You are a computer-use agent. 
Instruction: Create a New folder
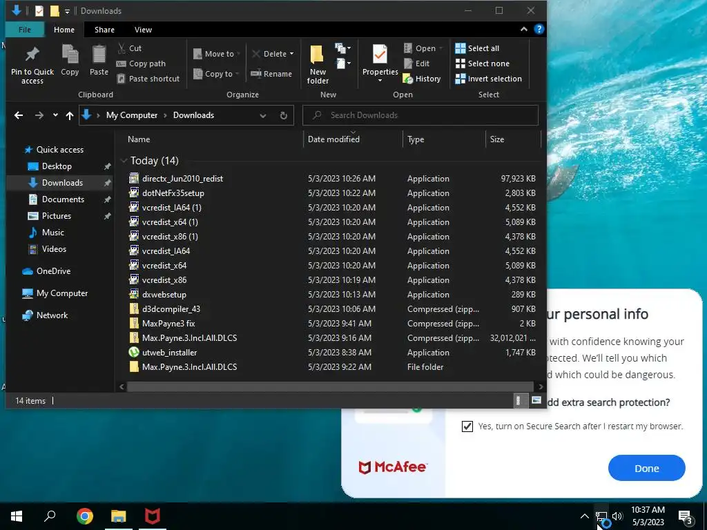318,64
